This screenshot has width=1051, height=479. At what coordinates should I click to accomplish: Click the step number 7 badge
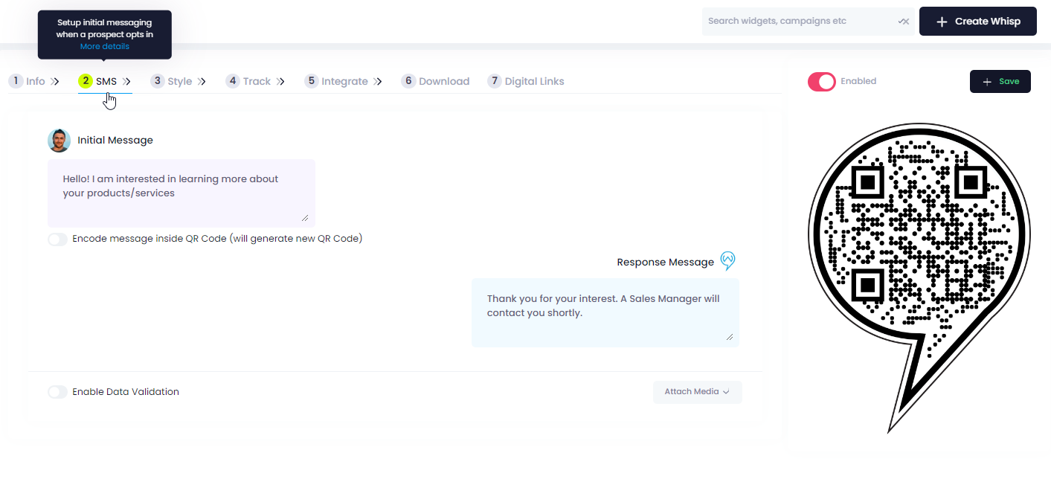coord(495,81)
